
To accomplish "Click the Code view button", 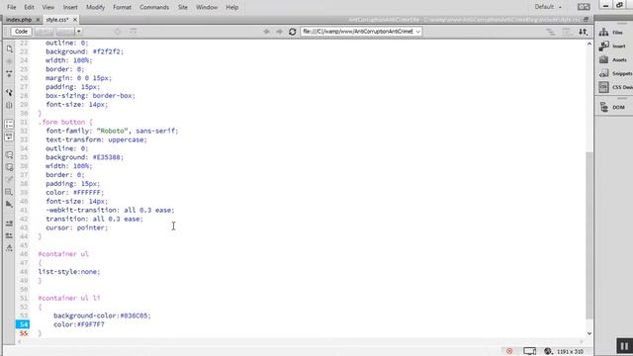I will 21,31.
